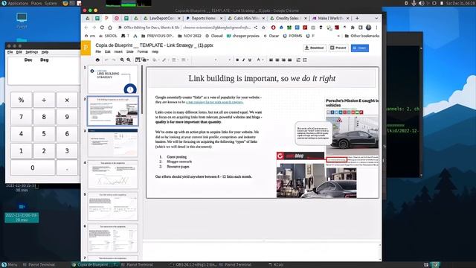Screen dimensions: 476x268
Task: Click the Firefox icon in top panel
Action: click(x=65, y=3)
